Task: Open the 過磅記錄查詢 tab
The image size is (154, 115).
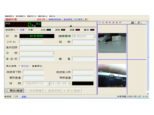Action: point(55,19)
